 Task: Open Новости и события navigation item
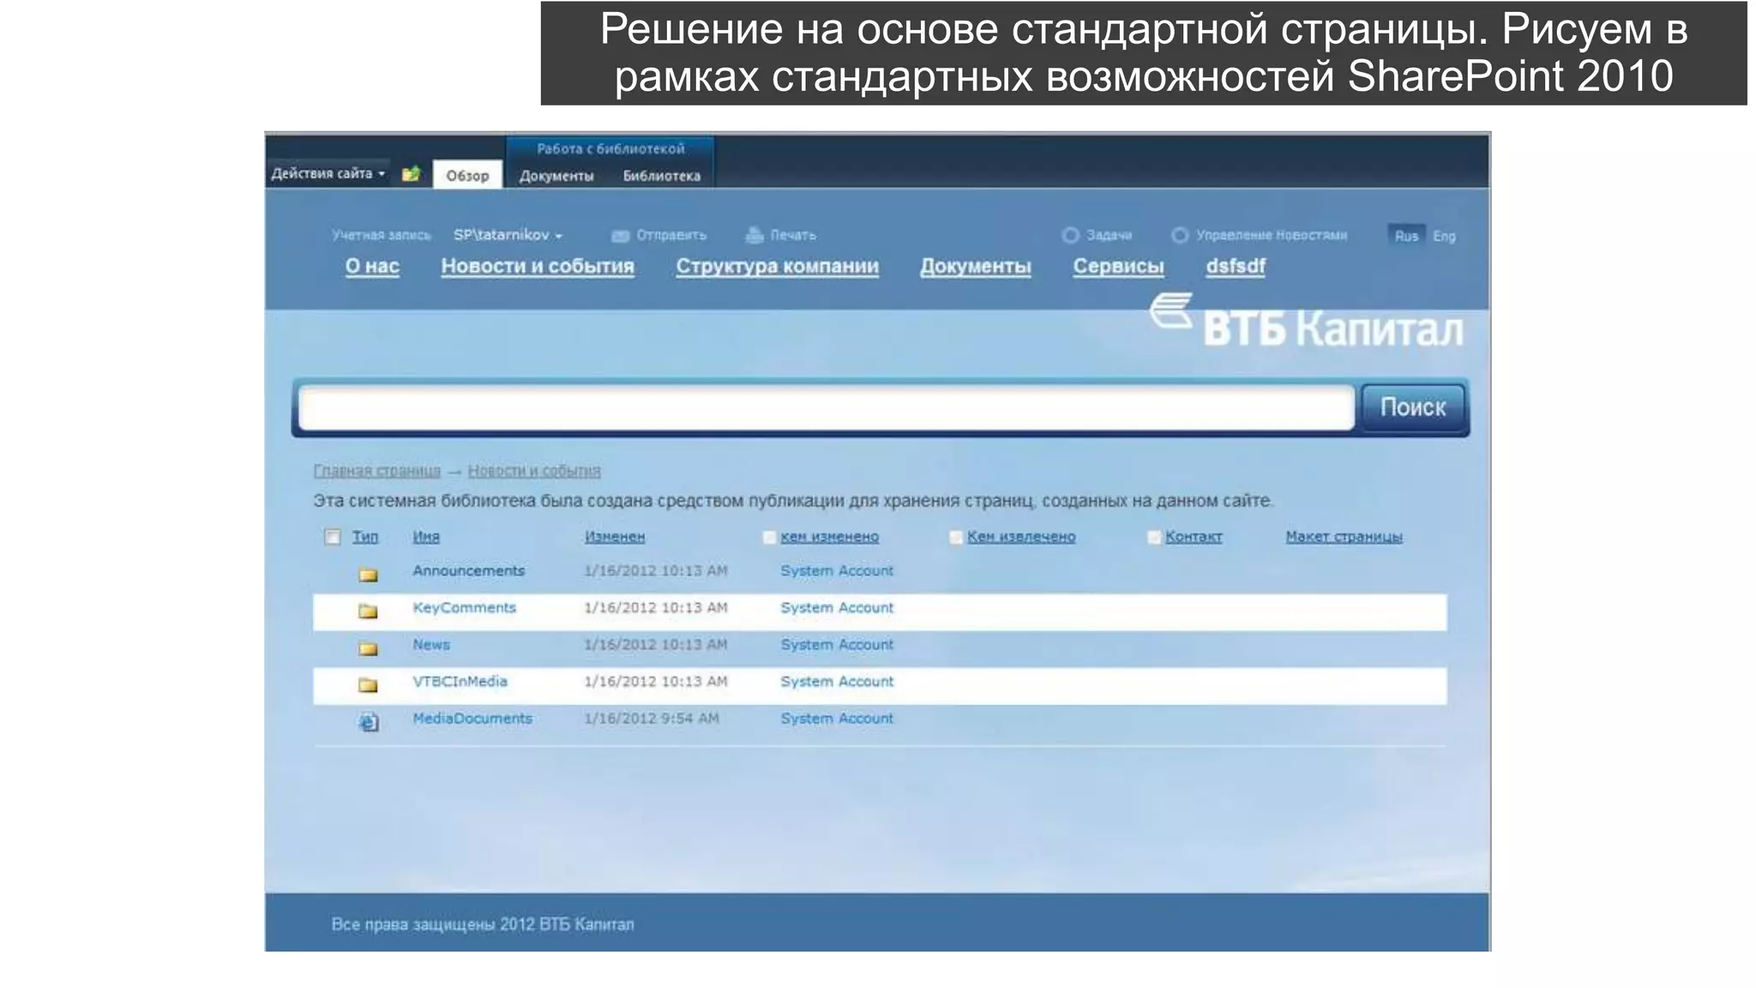(538, 266)
